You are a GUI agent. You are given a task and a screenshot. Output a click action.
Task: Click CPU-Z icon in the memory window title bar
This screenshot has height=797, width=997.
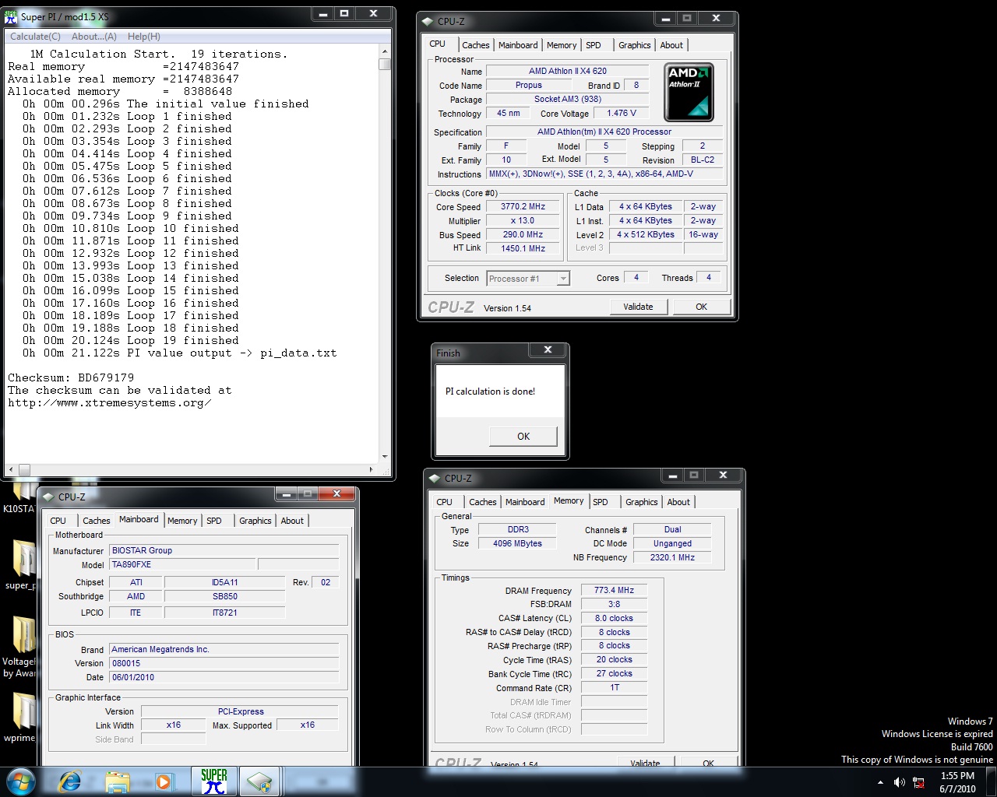point(435,478)
